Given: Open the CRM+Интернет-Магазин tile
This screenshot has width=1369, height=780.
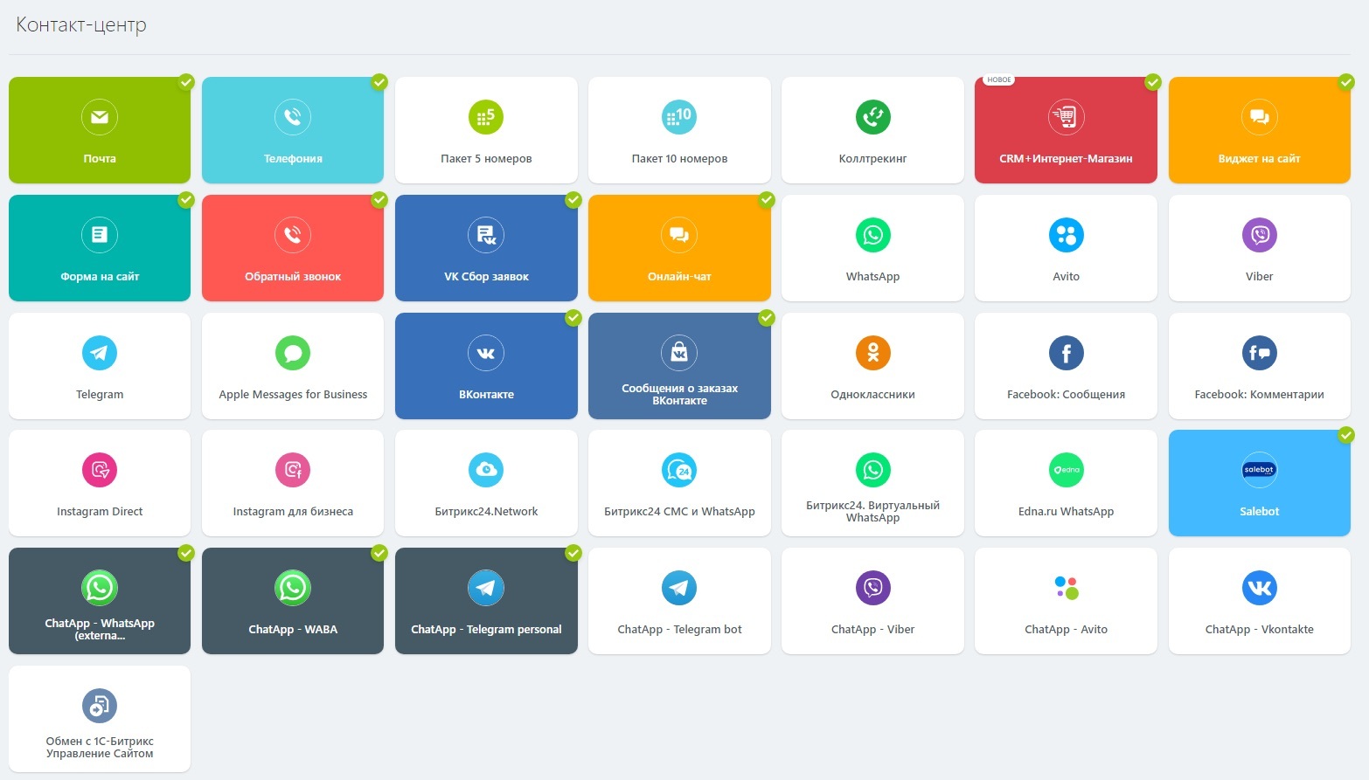Looking at the screenshot, I should pos(1066,130).
